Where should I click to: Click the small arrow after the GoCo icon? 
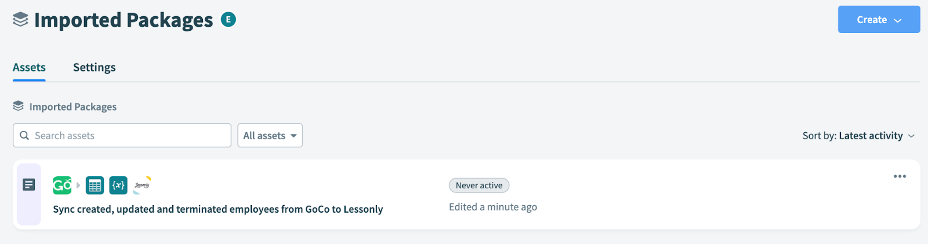78,185
